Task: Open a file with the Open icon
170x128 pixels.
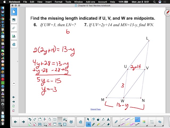Action: click(40, 119)
